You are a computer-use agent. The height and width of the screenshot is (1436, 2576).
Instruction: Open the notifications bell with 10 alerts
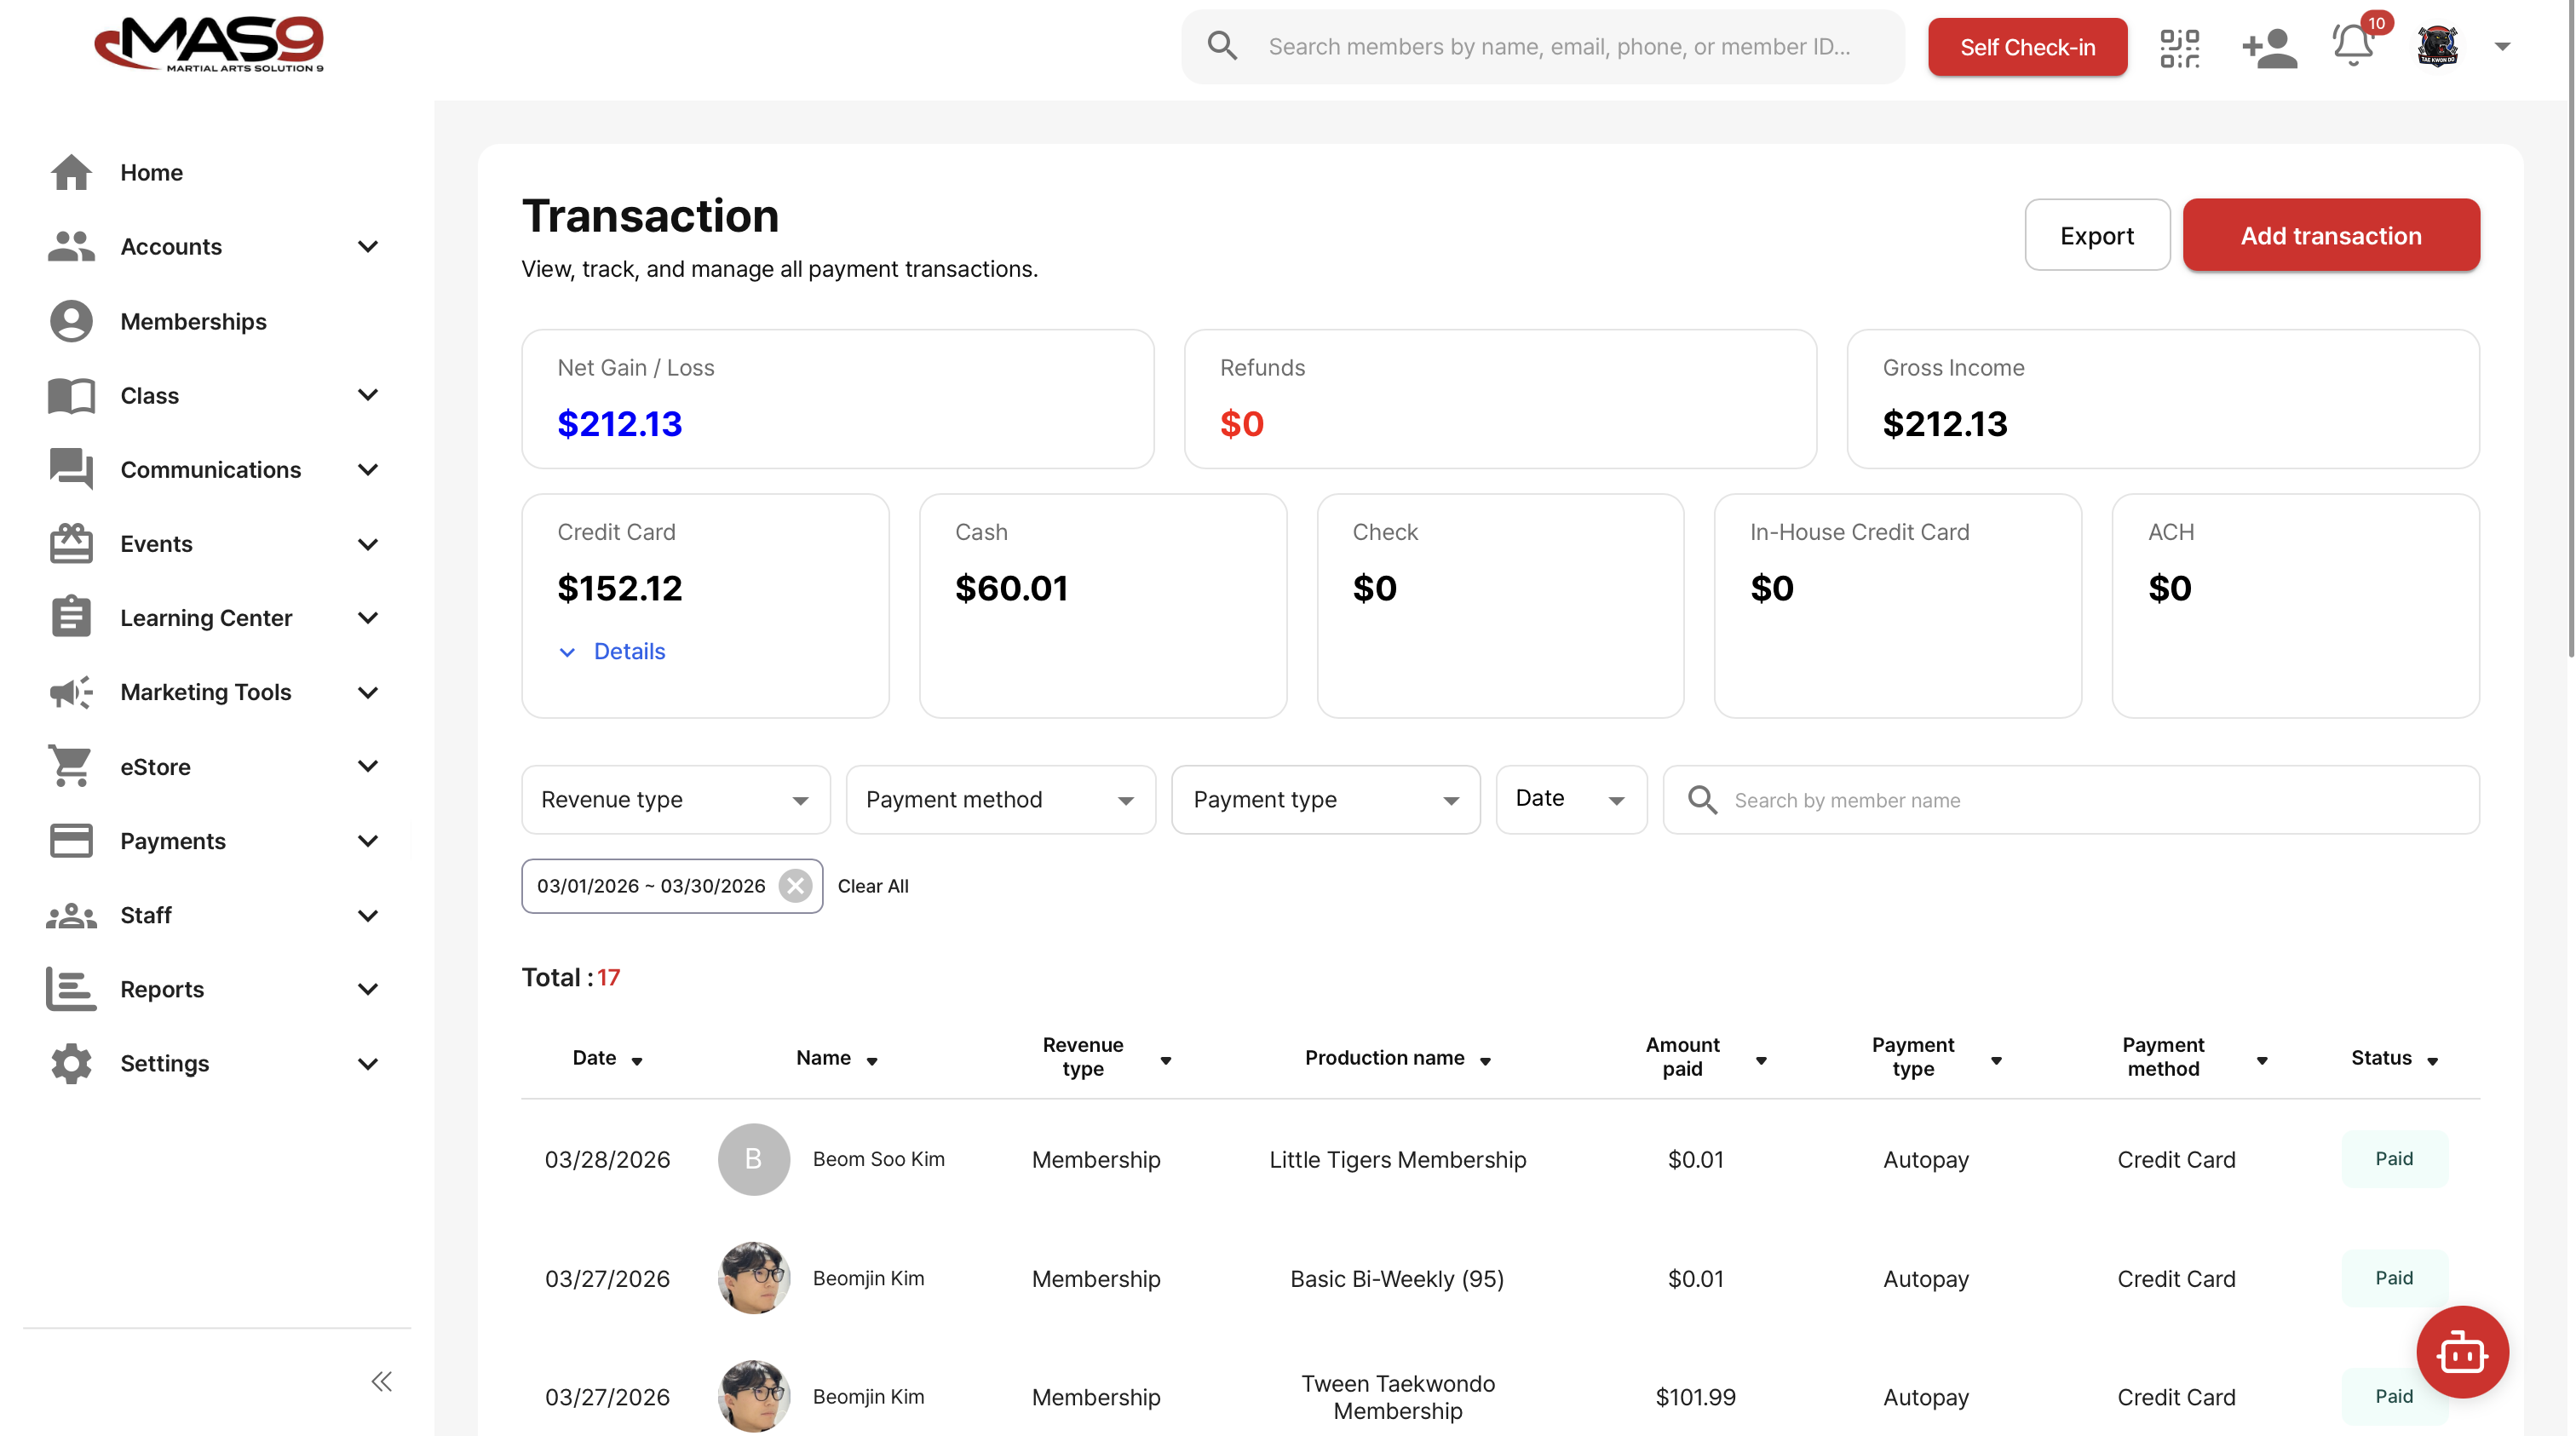(2353, 46)
